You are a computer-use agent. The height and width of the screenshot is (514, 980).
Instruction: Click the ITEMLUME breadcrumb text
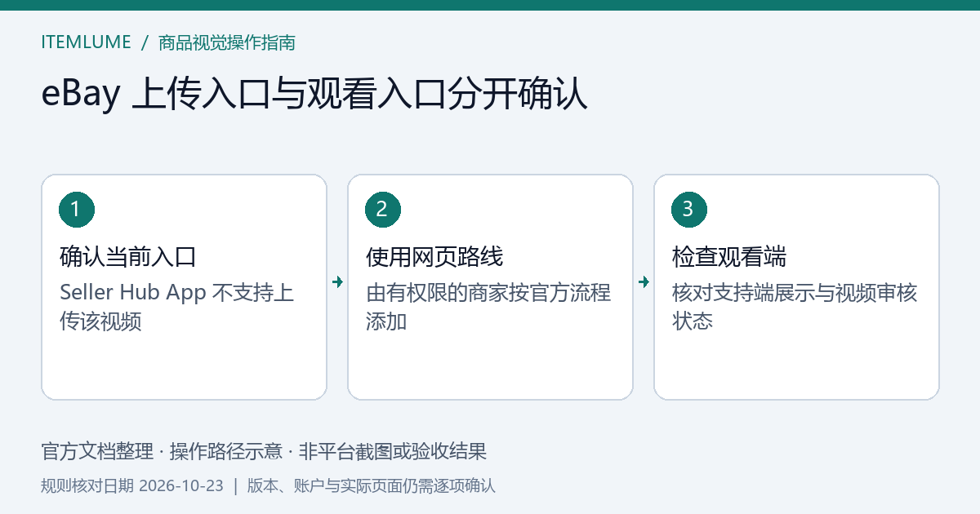86,42
